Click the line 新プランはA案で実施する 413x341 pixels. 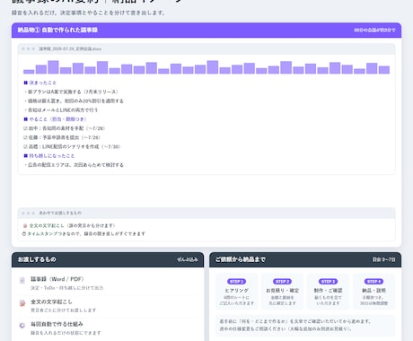pos(71,92)
